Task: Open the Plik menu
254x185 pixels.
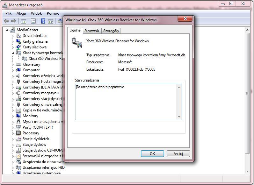Action: (8, 13)
